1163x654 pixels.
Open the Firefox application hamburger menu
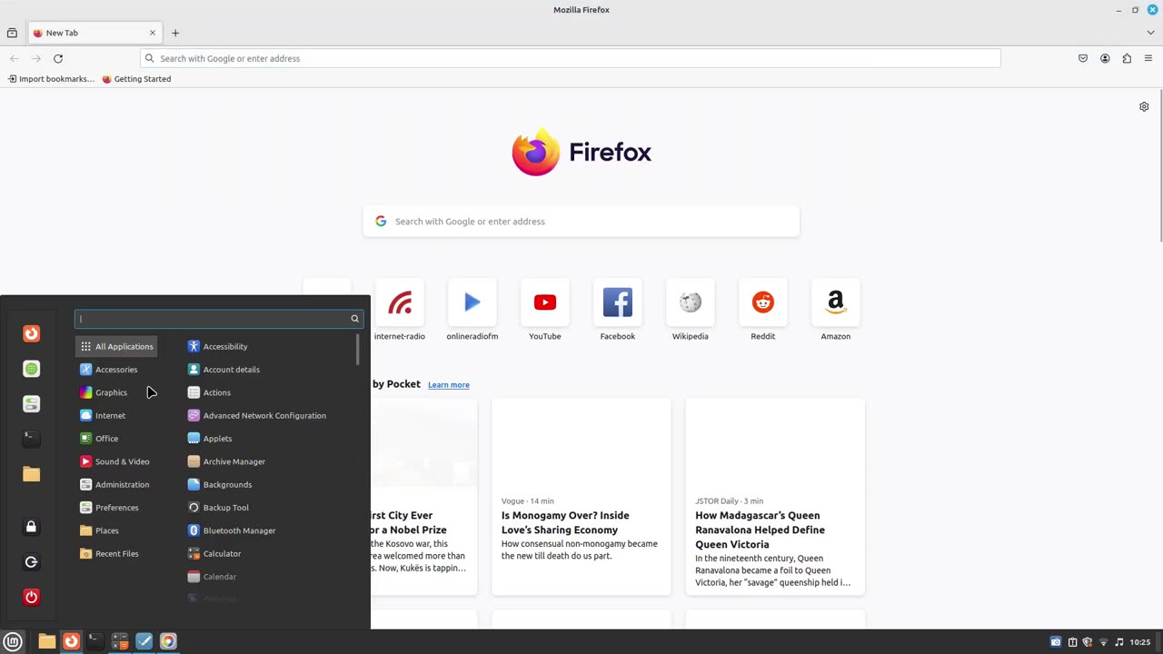1148,58
